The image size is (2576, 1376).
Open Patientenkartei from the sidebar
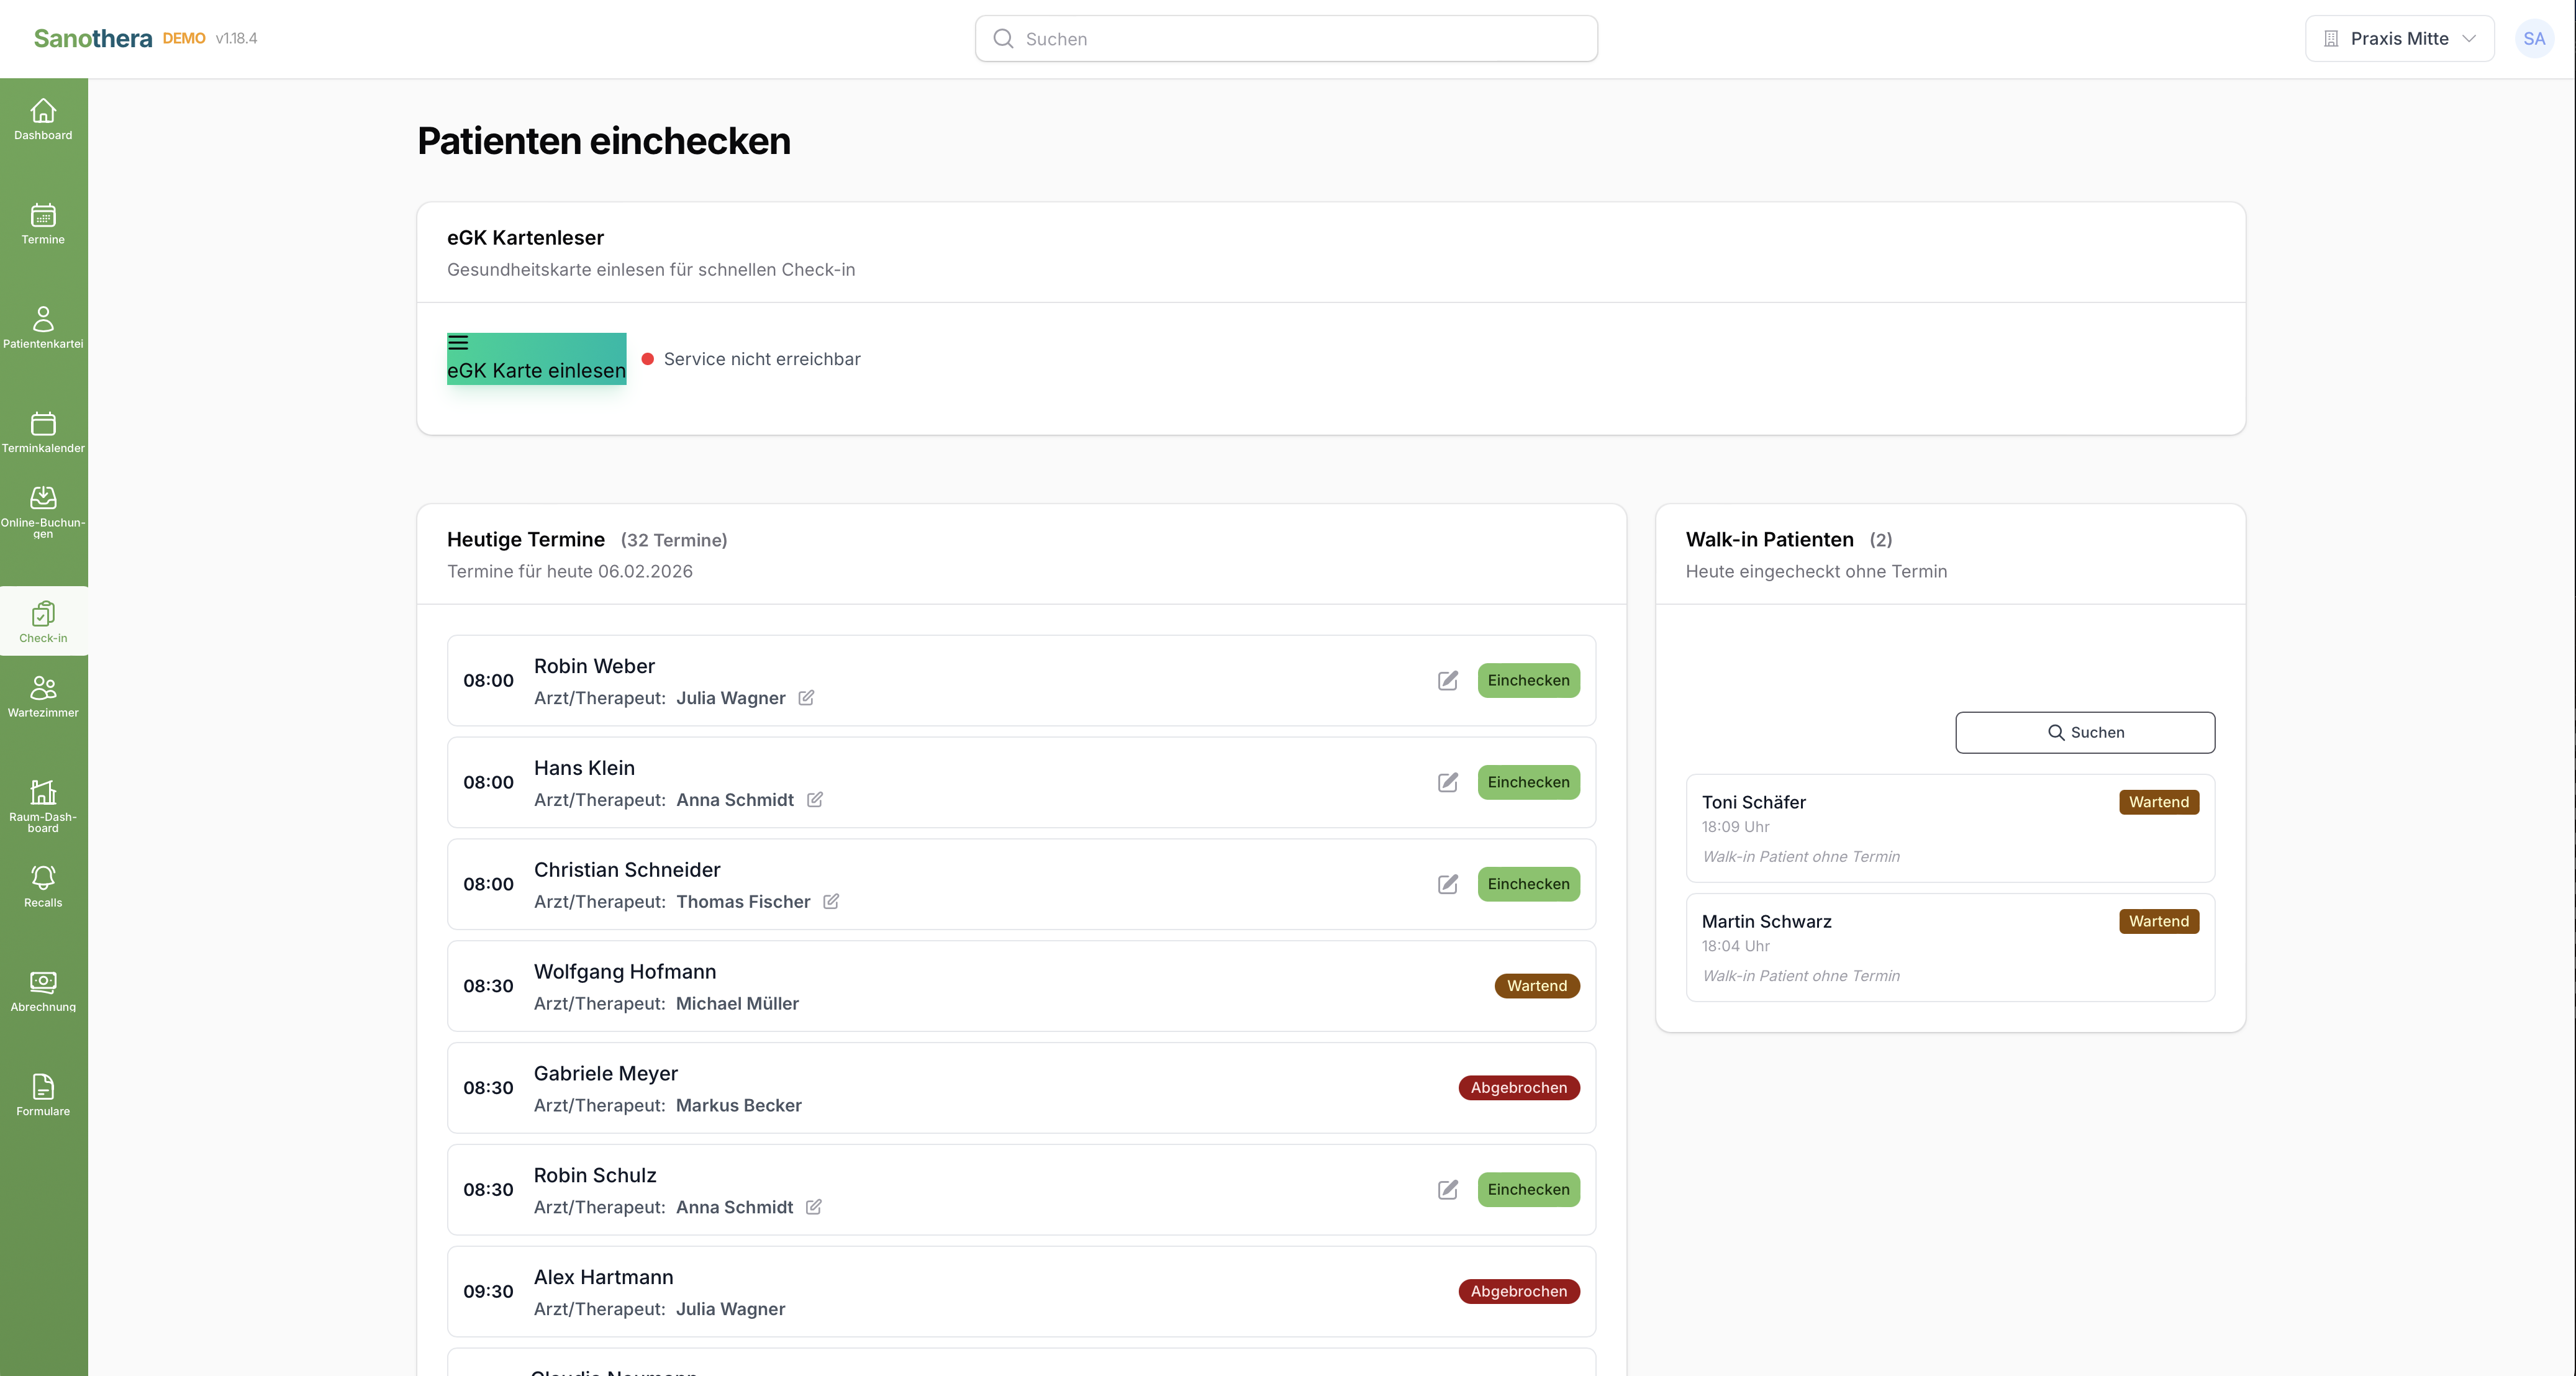tap(43, 328)
